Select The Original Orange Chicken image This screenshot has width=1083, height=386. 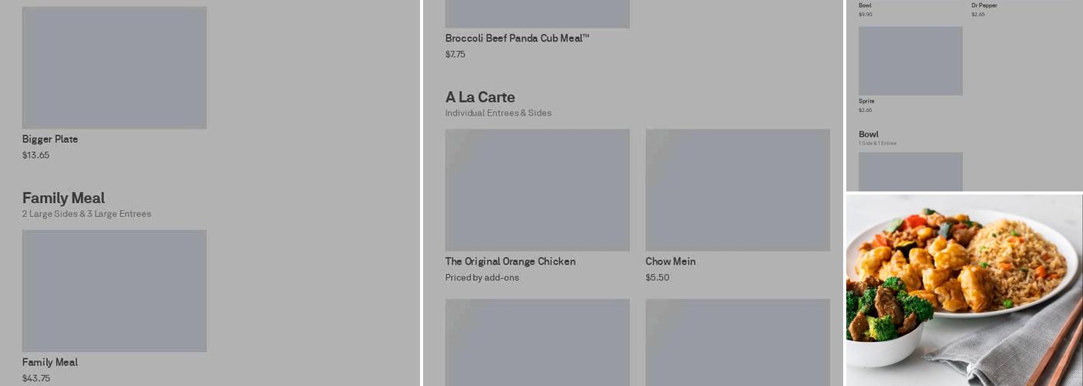537,190
